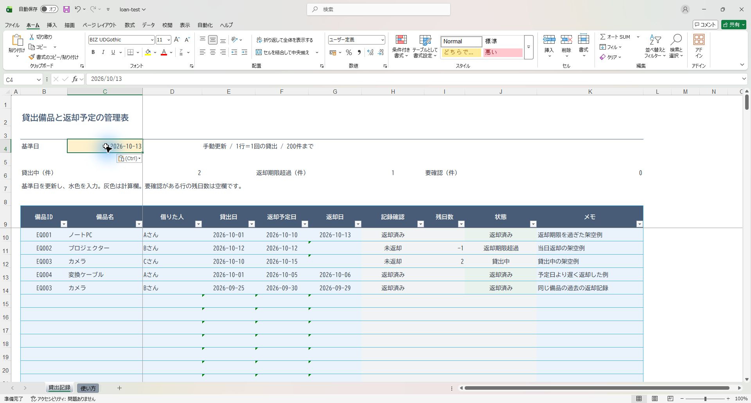Screen dimensions: 751x403
Task: Open the Conditional Formatting icon
Action: 401,46
